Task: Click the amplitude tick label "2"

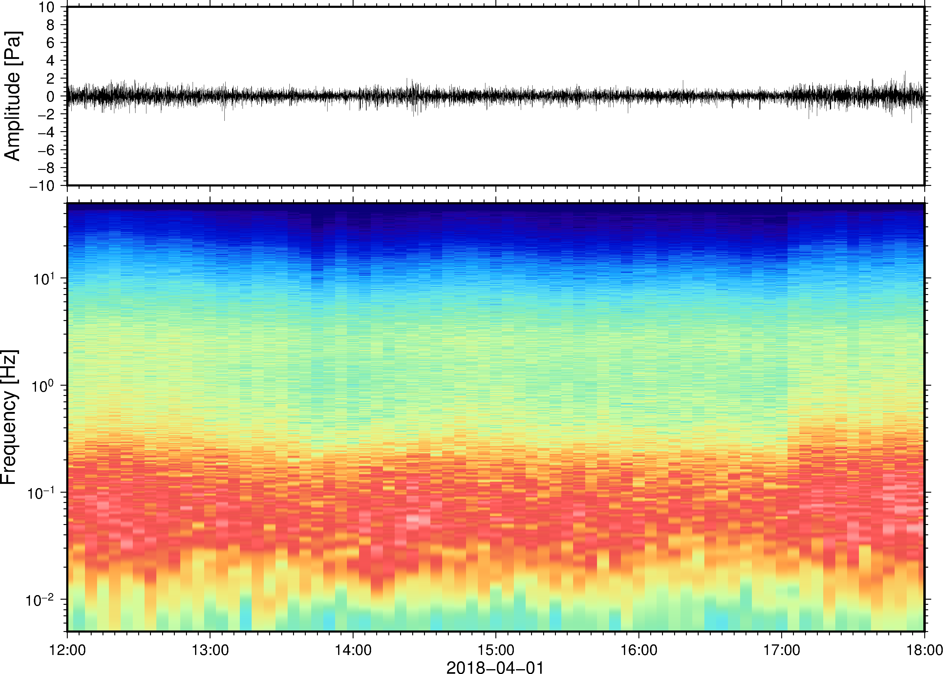Action: [x=51, y=79]
